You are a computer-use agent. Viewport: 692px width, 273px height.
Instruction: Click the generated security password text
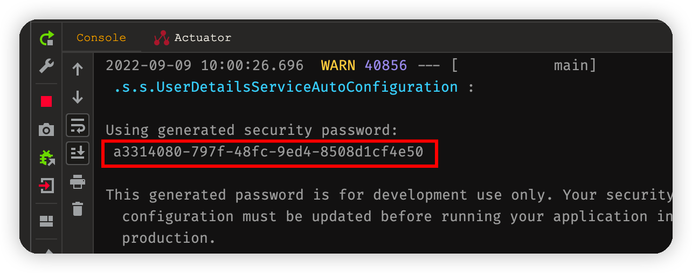(268, 153)
